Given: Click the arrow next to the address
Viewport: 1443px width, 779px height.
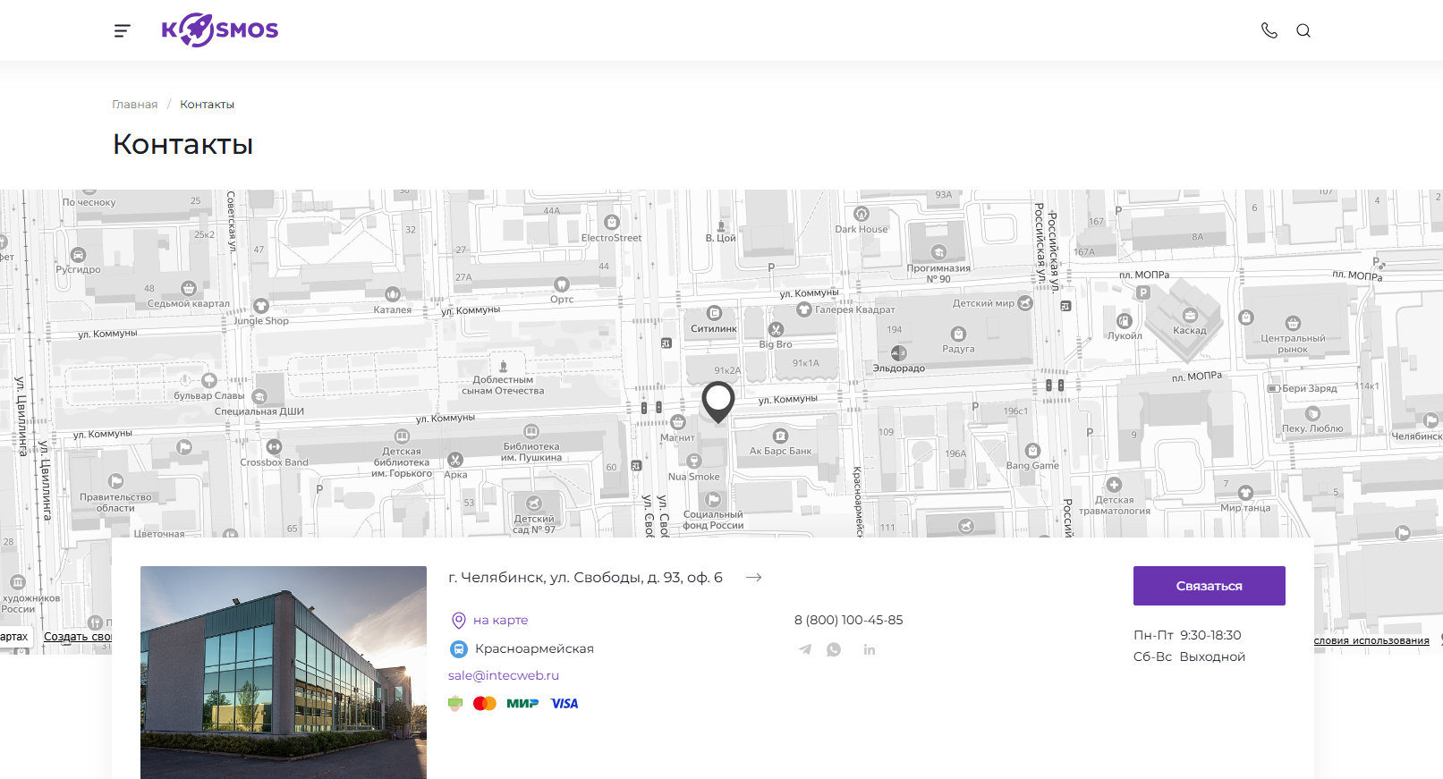Looking at the screenshot, I should coord(754,578).
